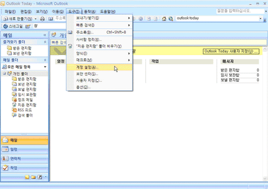Click the Folder List icon at navigation pane bottom
Screen dimensions: 268x189
coord(33,177)
